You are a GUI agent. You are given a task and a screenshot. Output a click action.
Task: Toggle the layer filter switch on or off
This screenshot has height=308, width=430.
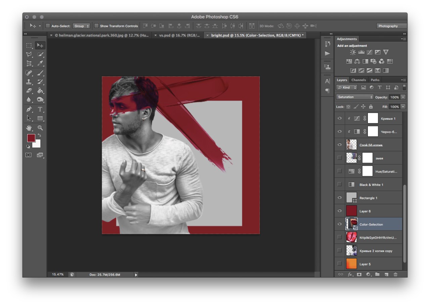(x=404, y=87)
